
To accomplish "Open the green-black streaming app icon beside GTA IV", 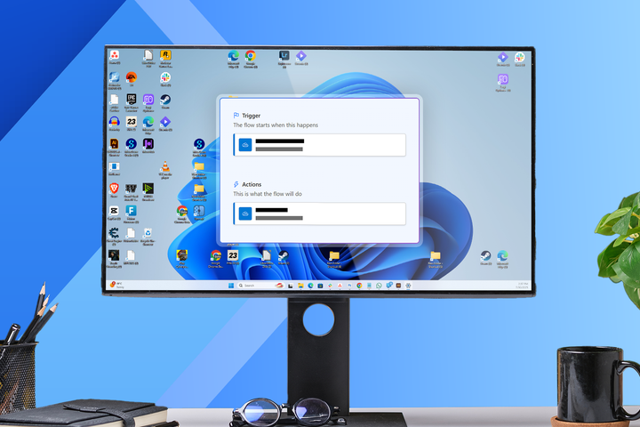I will click(148, 189).
